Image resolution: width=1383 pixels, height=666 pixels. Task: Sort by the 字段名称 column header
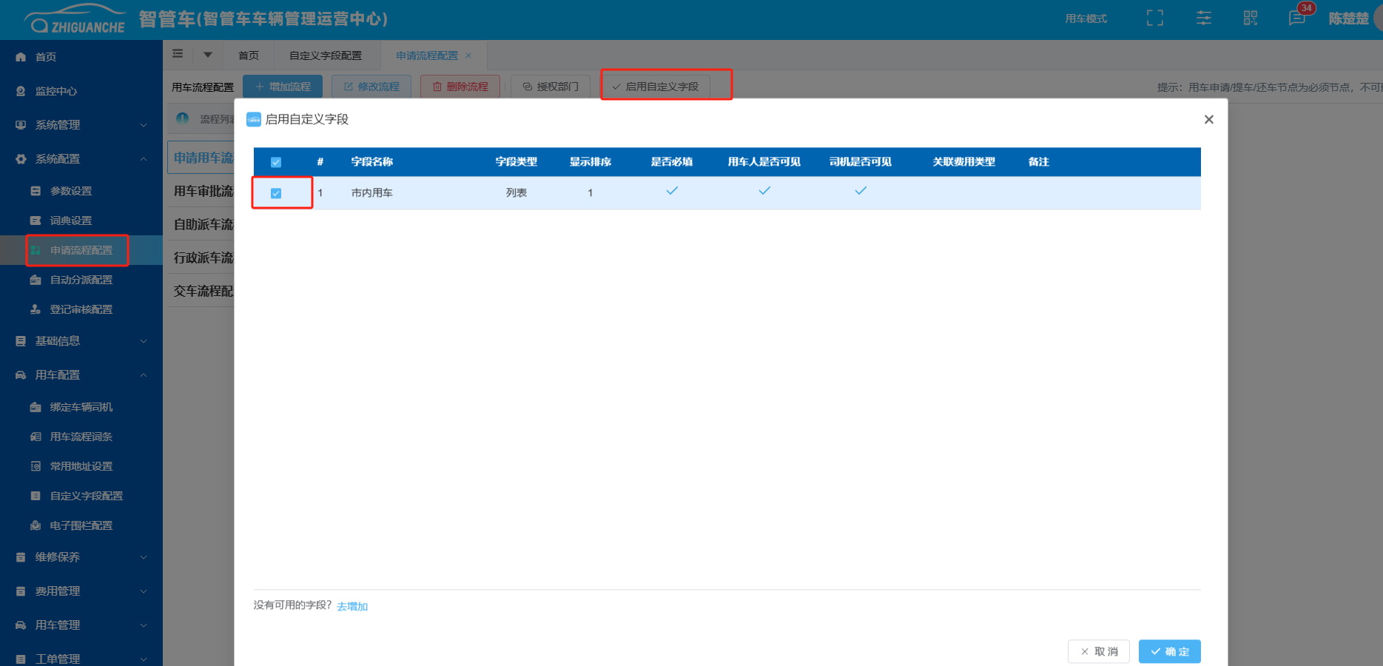[x=371, y=162]
